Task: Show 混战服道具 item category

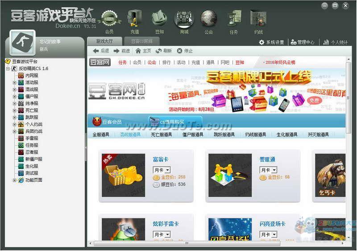Action: click(x=130, y=135)
